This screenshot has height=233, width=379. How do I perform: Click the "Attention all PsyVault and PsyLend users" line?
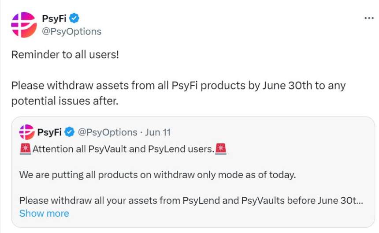coord(123,149)
